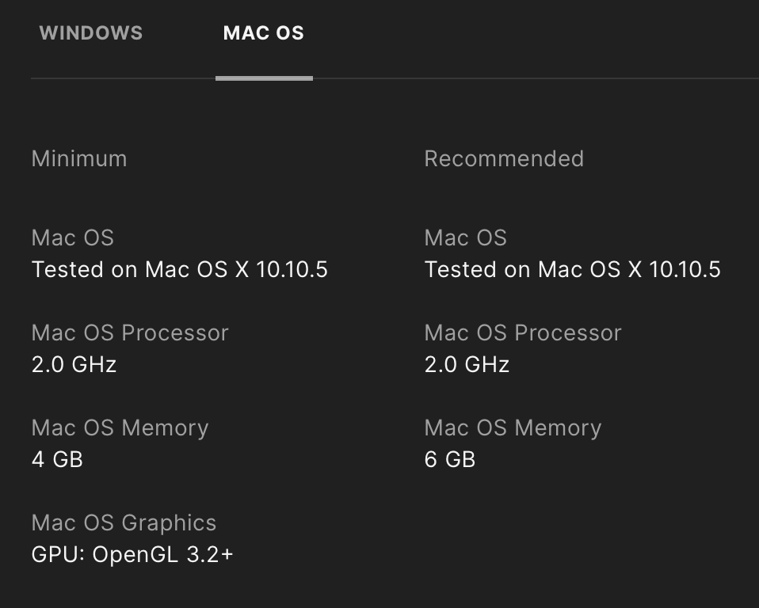Click the minimum 2.0 GHz value
Viewport: 759px width, 608px height.
pyautogui.click(x=74, y=365)
